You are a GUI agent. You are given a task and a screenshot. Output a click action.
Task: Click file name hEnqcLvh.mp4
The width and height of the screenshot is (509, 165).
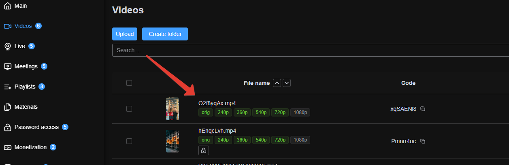click(217, 131)
